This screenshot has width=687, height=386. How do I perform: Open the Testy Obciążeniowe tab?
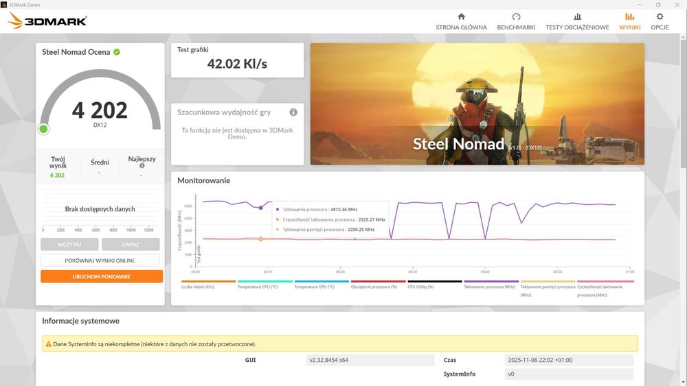[577, 21]
